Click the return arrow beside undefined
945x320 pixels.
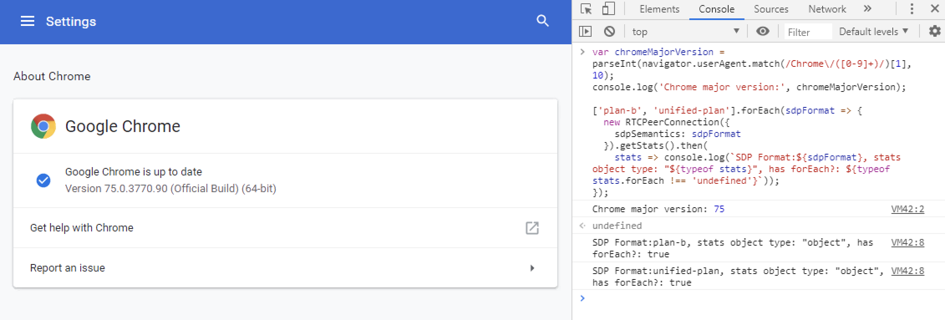point(582,226)
